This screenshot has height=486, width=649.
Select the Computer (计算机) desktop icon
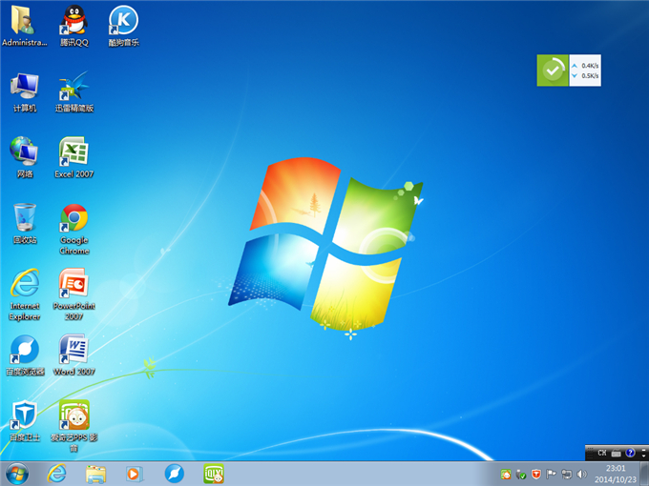[x=25, y=87]
